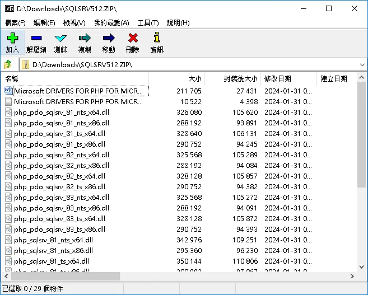
Task: Click packed size value 110 806
Action: coord(245,261)
